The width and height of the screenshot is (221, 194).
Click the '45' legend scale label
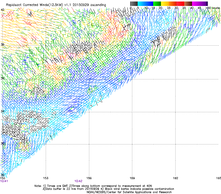tap(199, 8)
